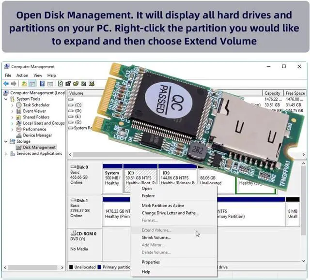Click the Up one level toolbar icon

pyautogui.click(x=24, y=84)
